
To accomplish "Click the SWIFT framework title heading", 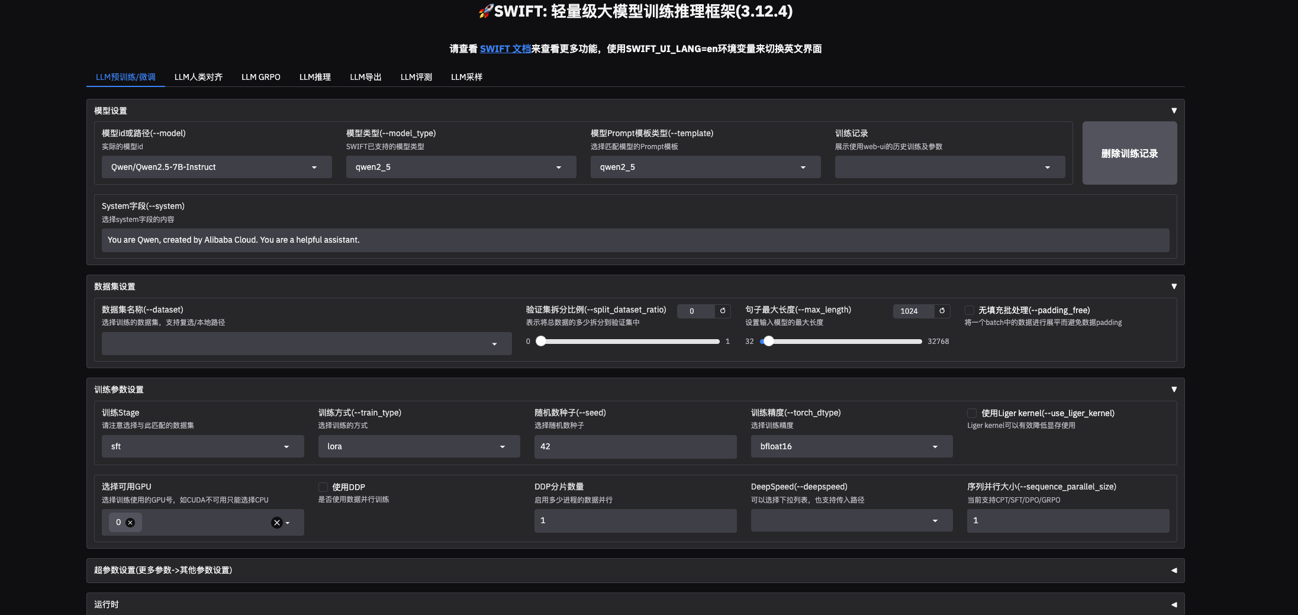I will click(x=636, y=11).
